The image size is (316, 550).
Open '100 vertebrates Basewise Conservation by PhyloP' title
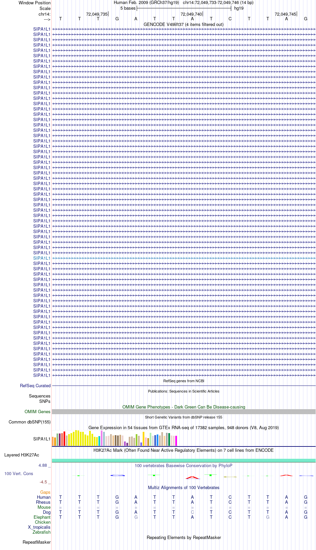[x=184, y=466]
